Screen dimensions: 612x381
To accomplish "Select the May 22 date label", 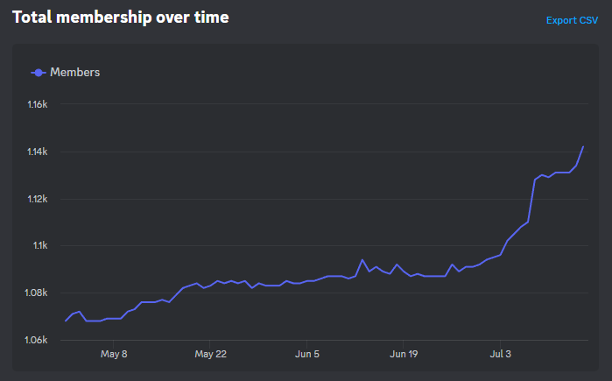I will [210, 355].
